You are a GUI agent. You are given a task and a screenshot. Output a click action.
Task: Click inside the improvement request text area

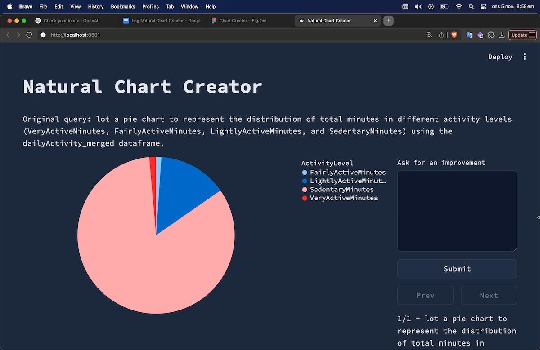457,211
